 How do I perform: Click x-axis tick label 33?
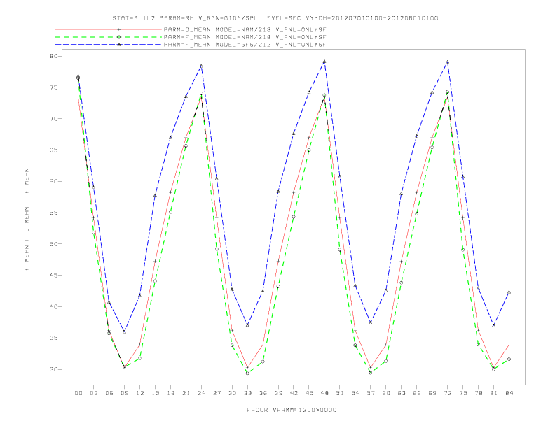click(x=247, y=393)
